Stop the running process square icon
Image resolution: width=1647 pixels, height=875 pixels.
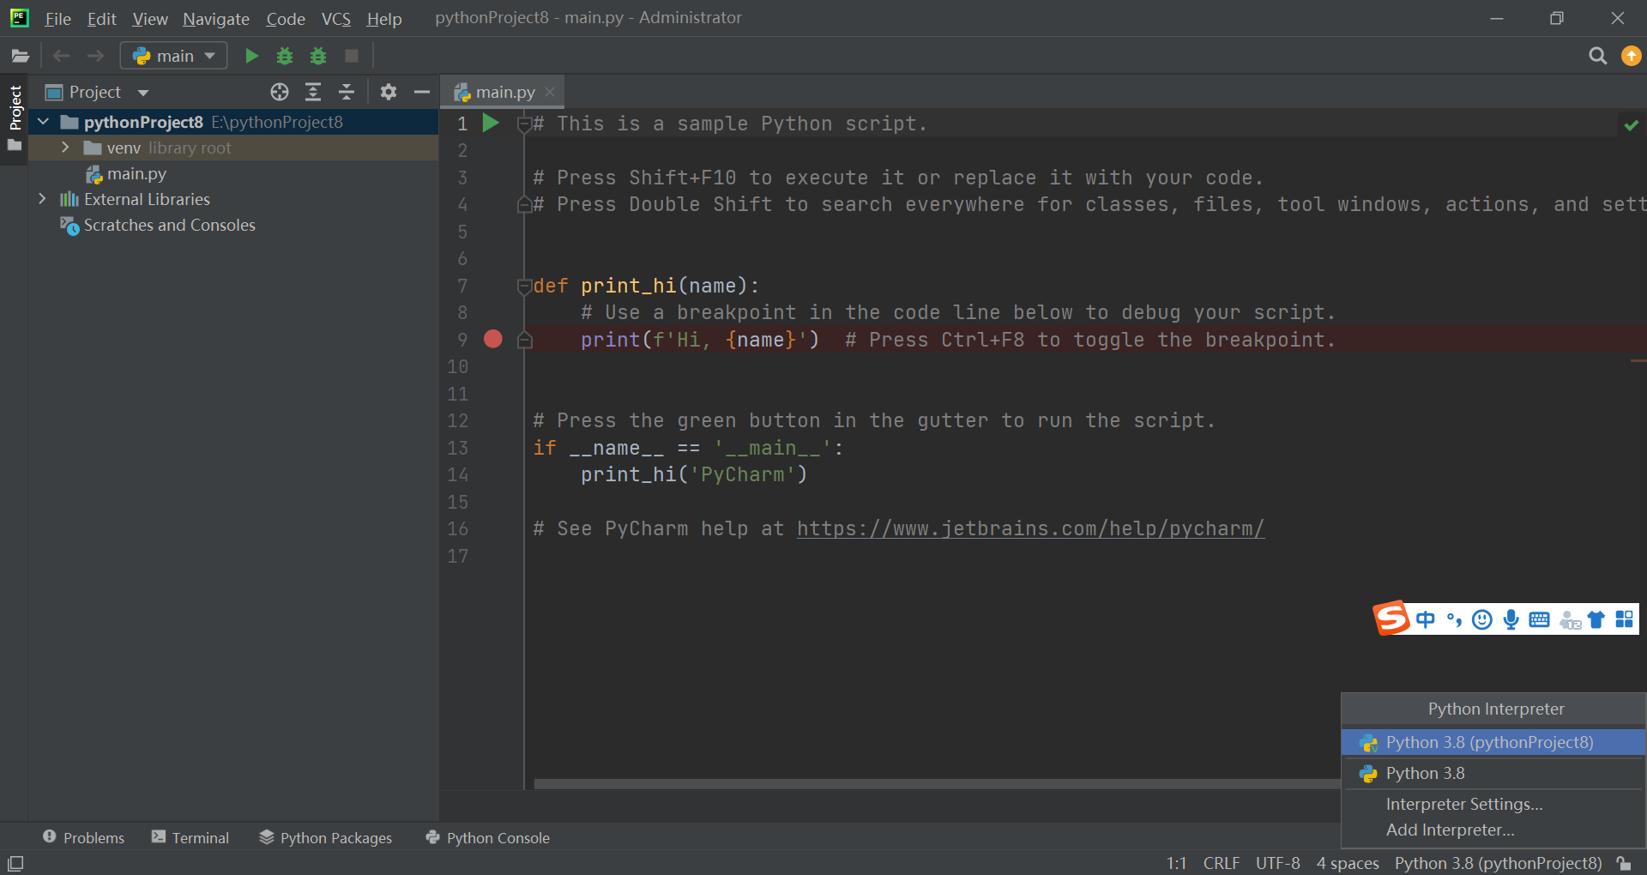click(x=352, y=56)
